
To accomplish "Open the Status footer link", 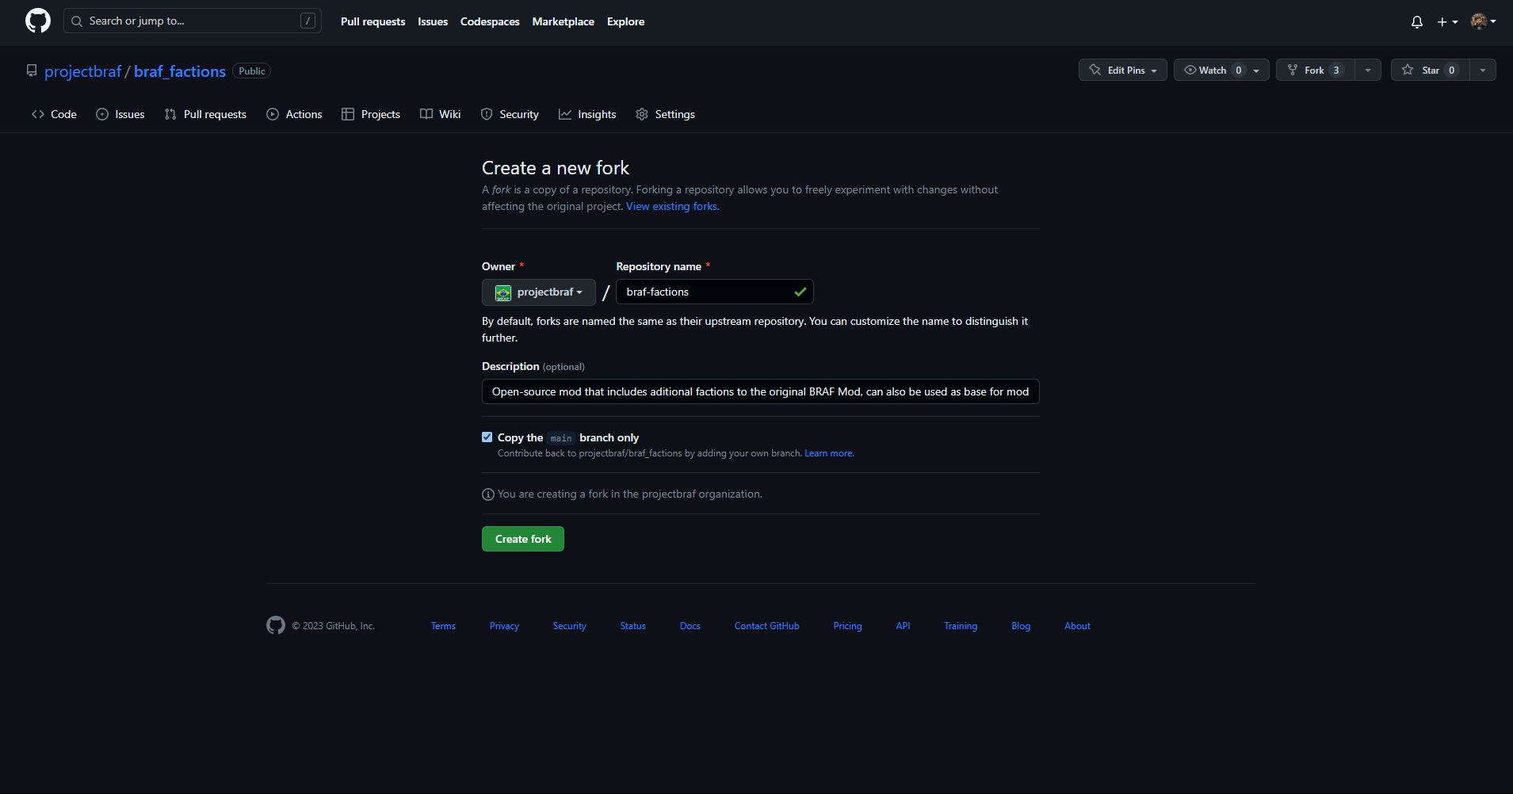I will click(632, 626).
